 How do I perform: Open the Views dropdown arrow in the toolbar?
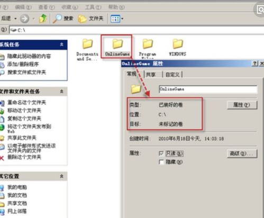click(122, 19)
